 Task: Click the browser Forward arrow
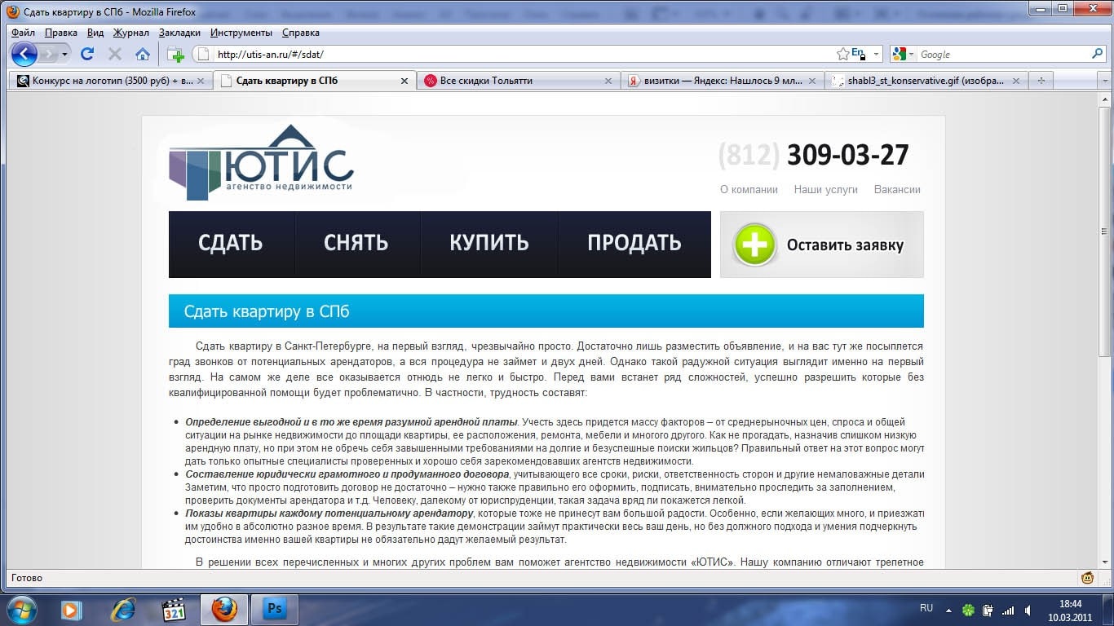pos(48,54)
